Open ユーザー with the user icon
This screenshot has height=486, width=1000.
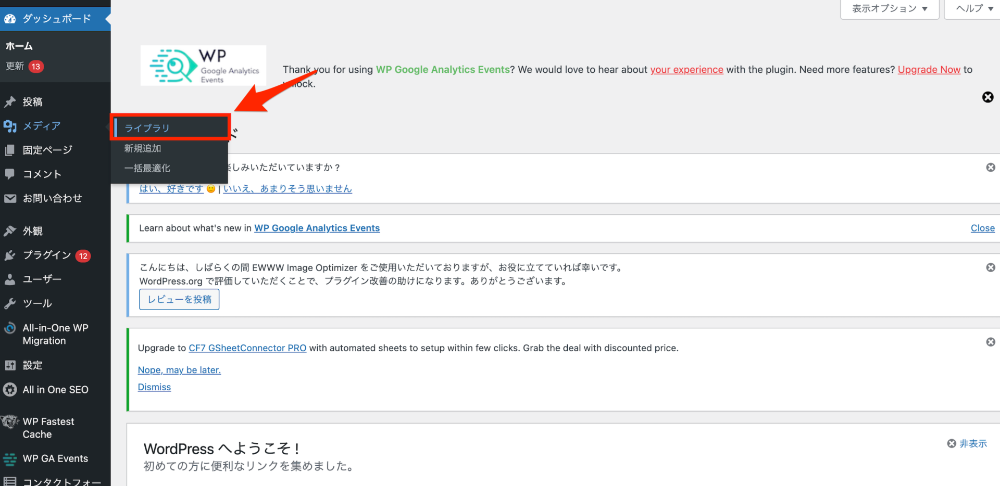pyautogui.click(x=10, y=279)
